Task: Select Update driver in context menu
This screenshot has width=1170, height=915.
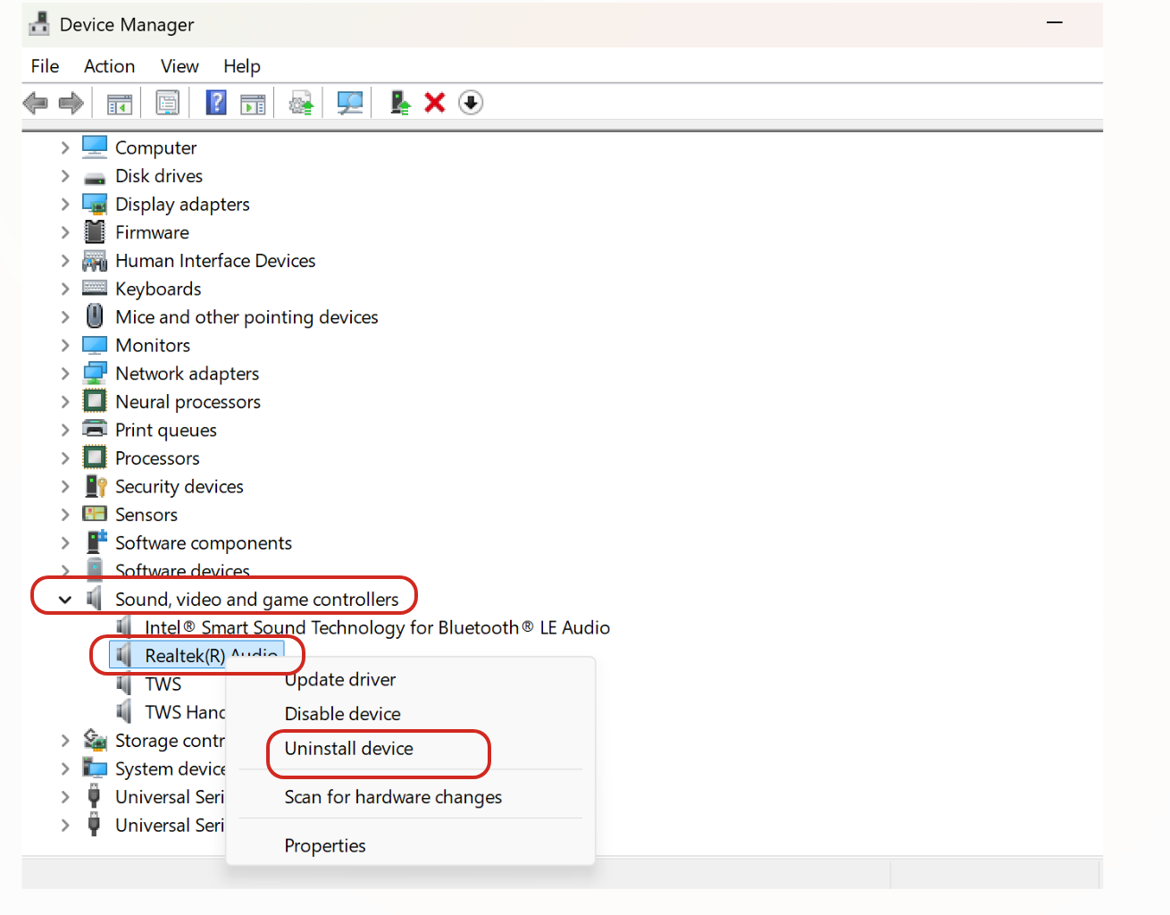Action: coord(340,680)
